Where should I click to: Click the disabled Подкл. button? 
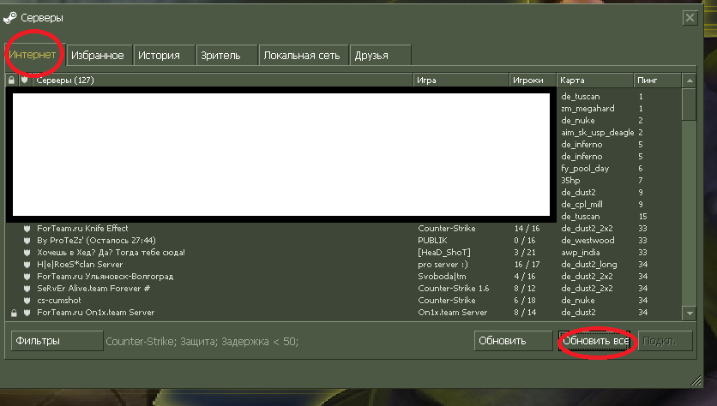(665, 341)
